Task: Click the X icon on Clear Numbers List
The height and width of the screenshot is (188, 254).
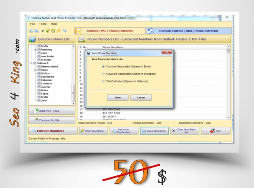Action: [x=174, y=131]
